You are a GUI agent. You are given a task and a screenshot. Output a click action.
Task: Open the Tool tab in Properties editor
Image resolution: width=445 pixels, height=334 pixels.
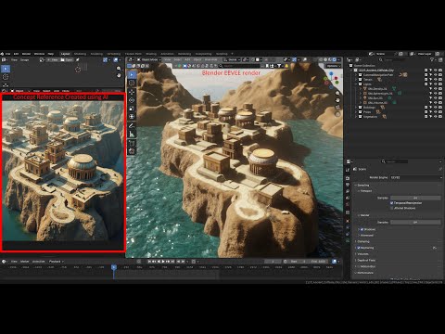[348, 170]
